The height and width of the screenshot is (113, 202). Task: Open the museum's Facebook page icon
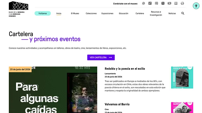pyautogui.click(x=182, y=3)
